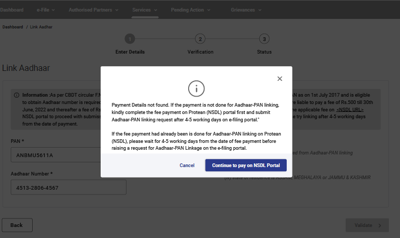Click the Information circle icon in notice
The height and width of the screenshot is (238, 400).
pos(17,95)
